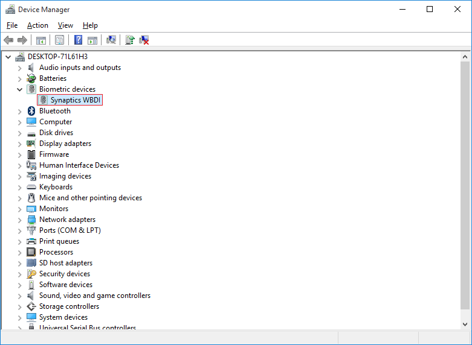Screen dimensions: 472x345
Task: Select Sound, video and game controllers
Action: [x=94, y=296]
